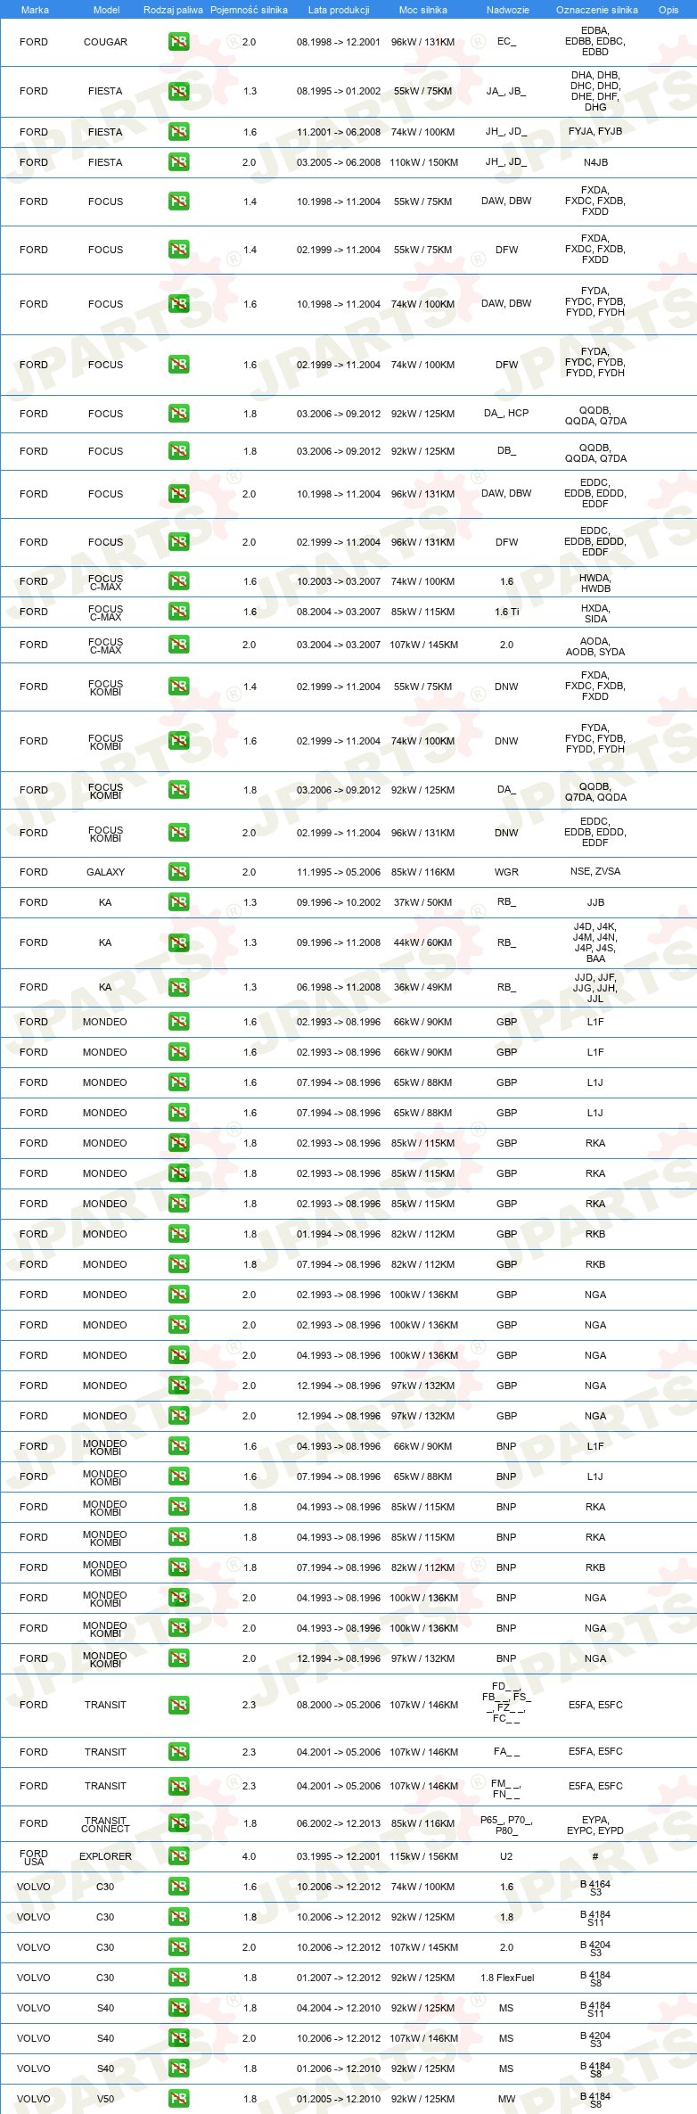Click the fuel icon for the Fiesta 1.6 FYJA row
This screenshot has width=697, height=2114.
coord(178,132)
